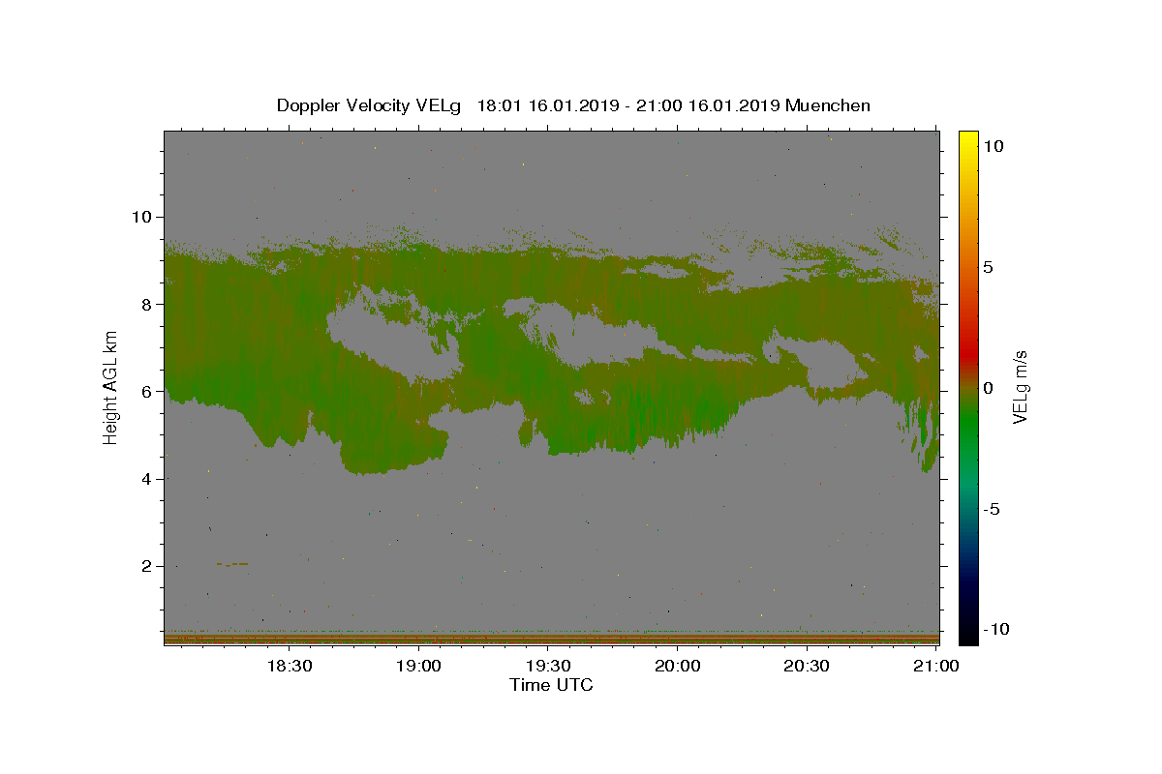Image resolution: width=1162 pixels, height=774 pixels.
Task: Click the 19:30 time tick label
Action: [x=547, y=666]
